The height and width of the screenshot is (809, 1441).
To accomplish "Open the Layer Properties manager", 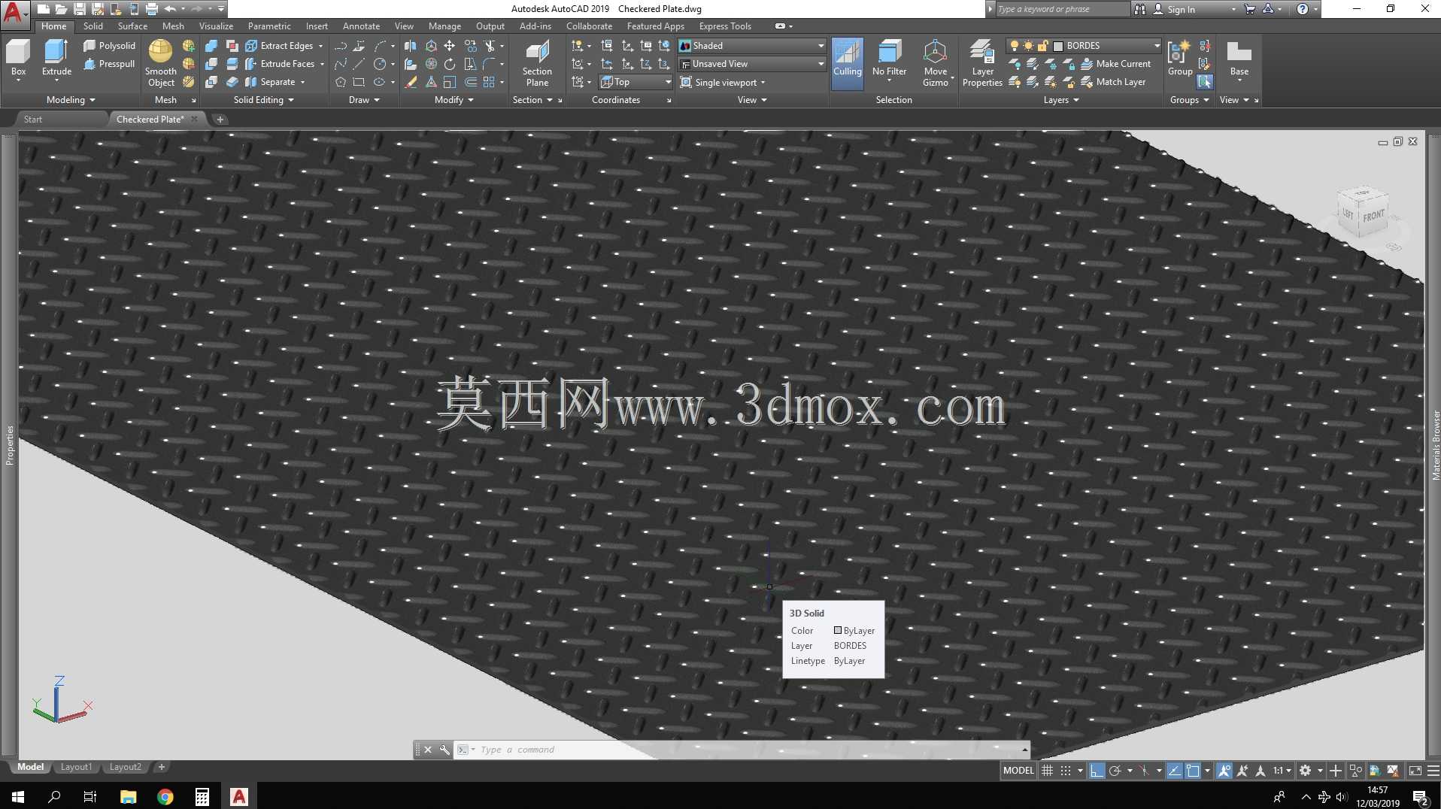I will 982,64.
